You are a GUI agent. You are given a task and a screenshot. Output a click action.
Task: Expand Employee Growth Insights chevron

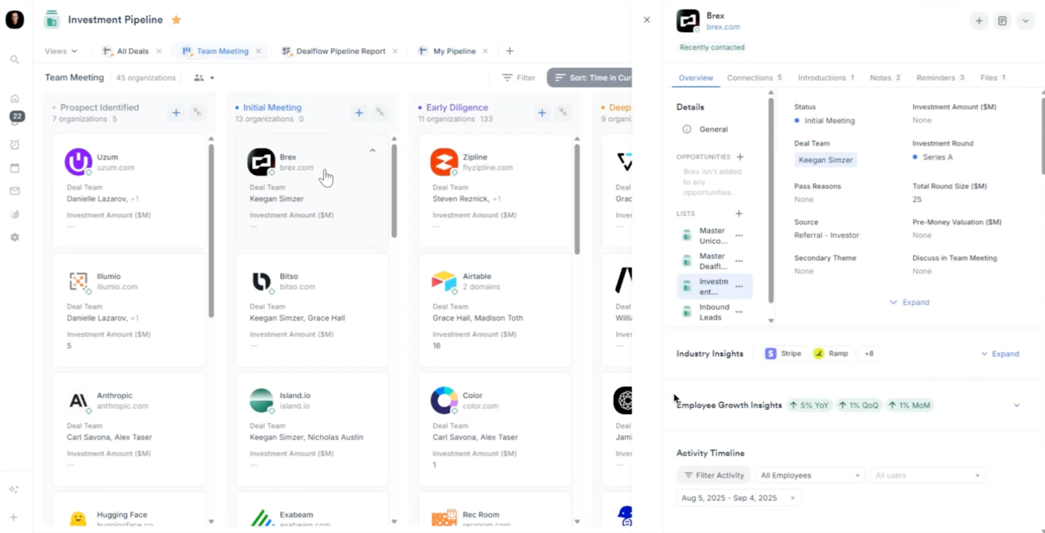[x=1016, y=405]
